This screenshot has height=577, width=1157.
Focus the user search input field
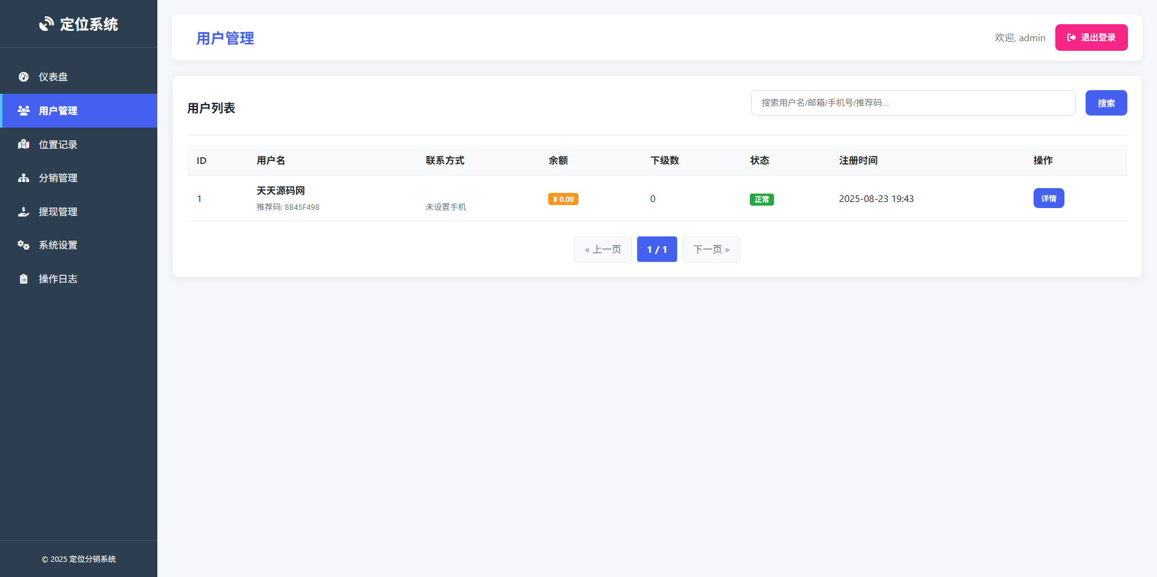click(x=913, y=103)
